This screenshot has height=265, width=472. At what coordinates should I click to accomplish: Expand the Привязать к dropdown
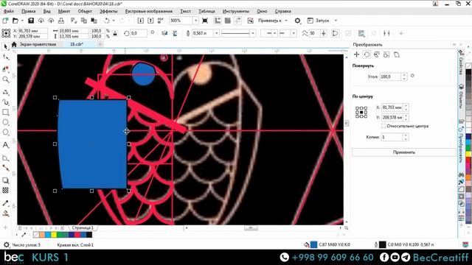pos(286,21)
